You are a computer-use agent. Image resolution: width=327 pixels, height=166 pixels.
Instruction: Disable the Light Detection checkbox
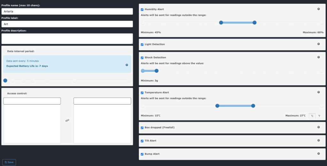(x=142, y=44)
